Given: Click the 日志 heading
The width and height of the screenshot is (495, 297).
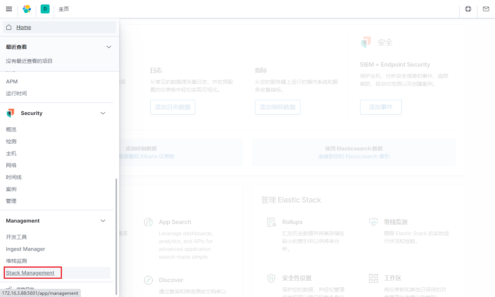Looking at the screenshot, I should [x=156, y=70].
